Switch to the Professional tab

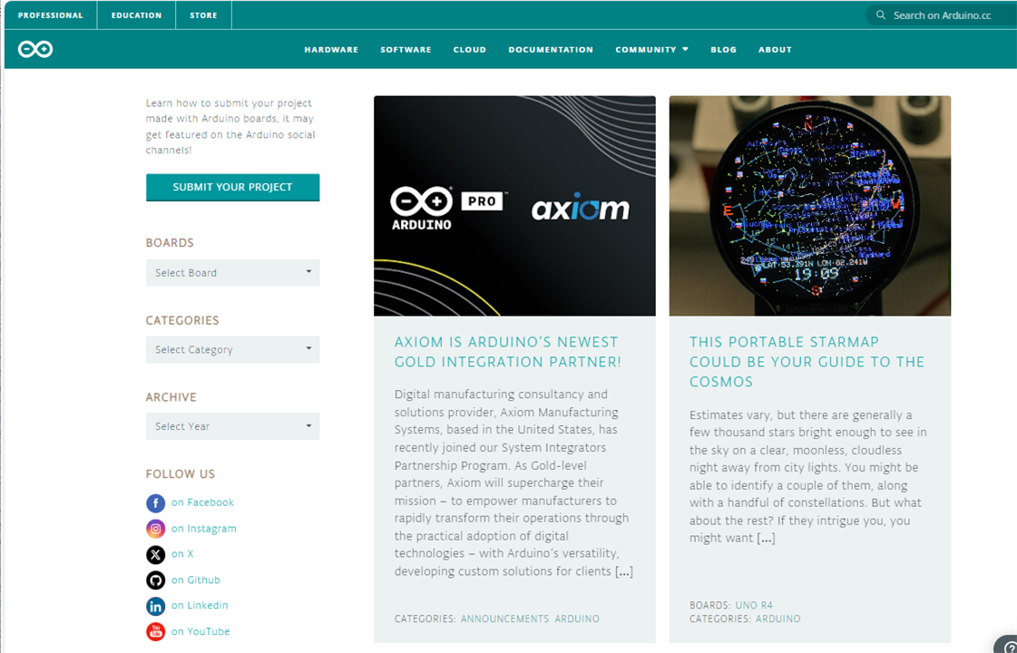[x=51, y=15]
